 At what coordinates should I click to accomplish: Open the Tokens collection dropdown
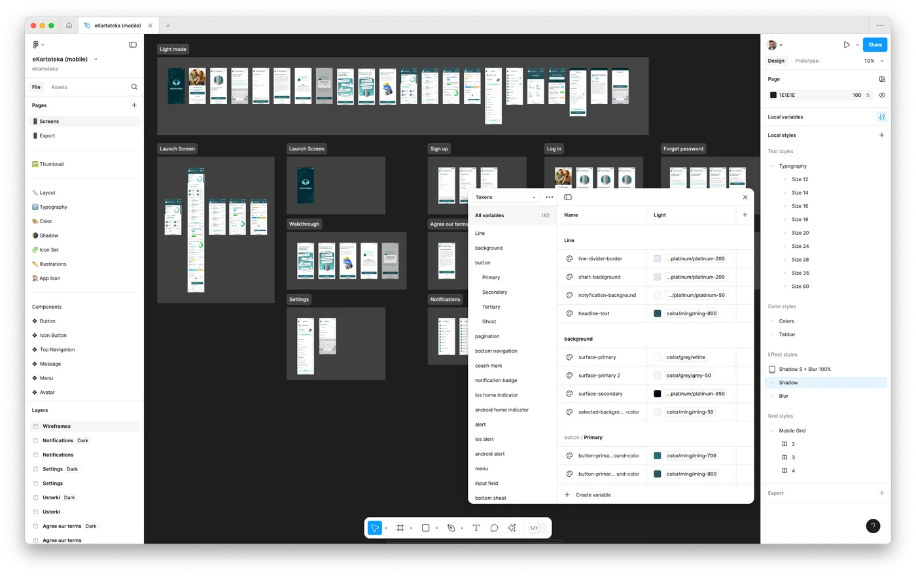[x=505, y=197]
